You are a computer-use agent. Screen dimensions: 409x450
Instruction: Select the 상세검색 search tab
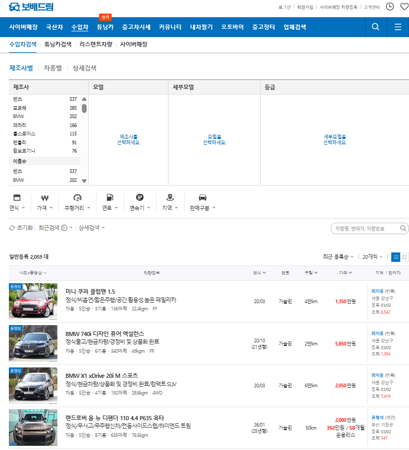click(x=85, y=68)
